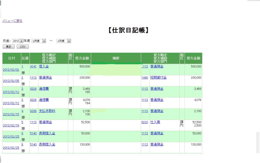Click credit 普通預金 in the 3,468 row

(157, 89)
